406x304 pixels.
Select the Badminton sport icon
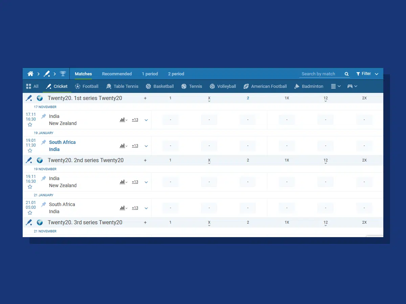[x=297, y=86]
